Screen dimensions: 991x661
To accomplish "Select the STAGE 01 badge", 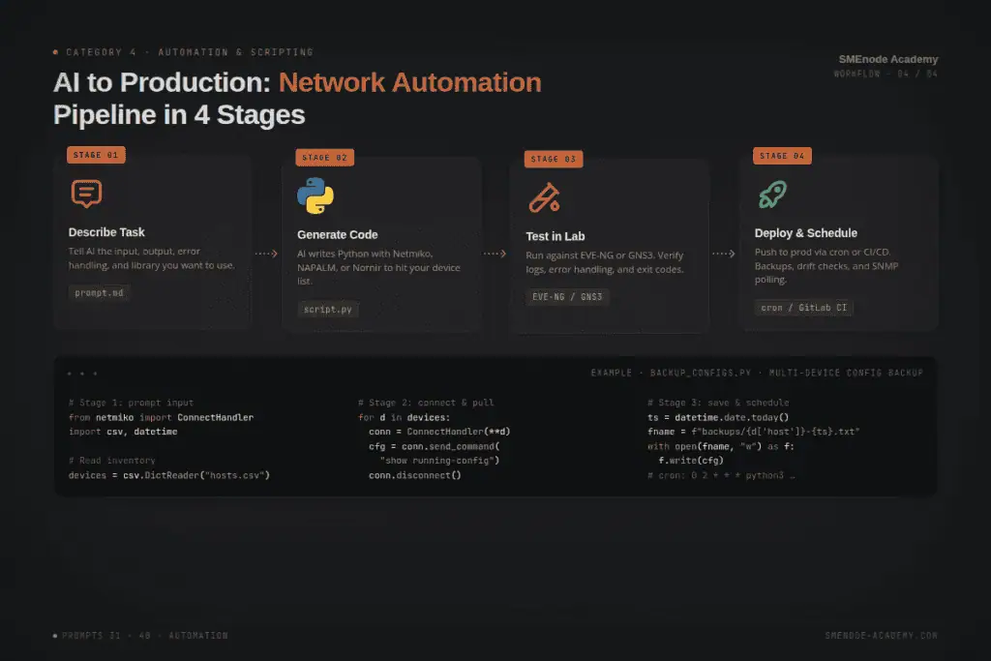I will [96, 155].
